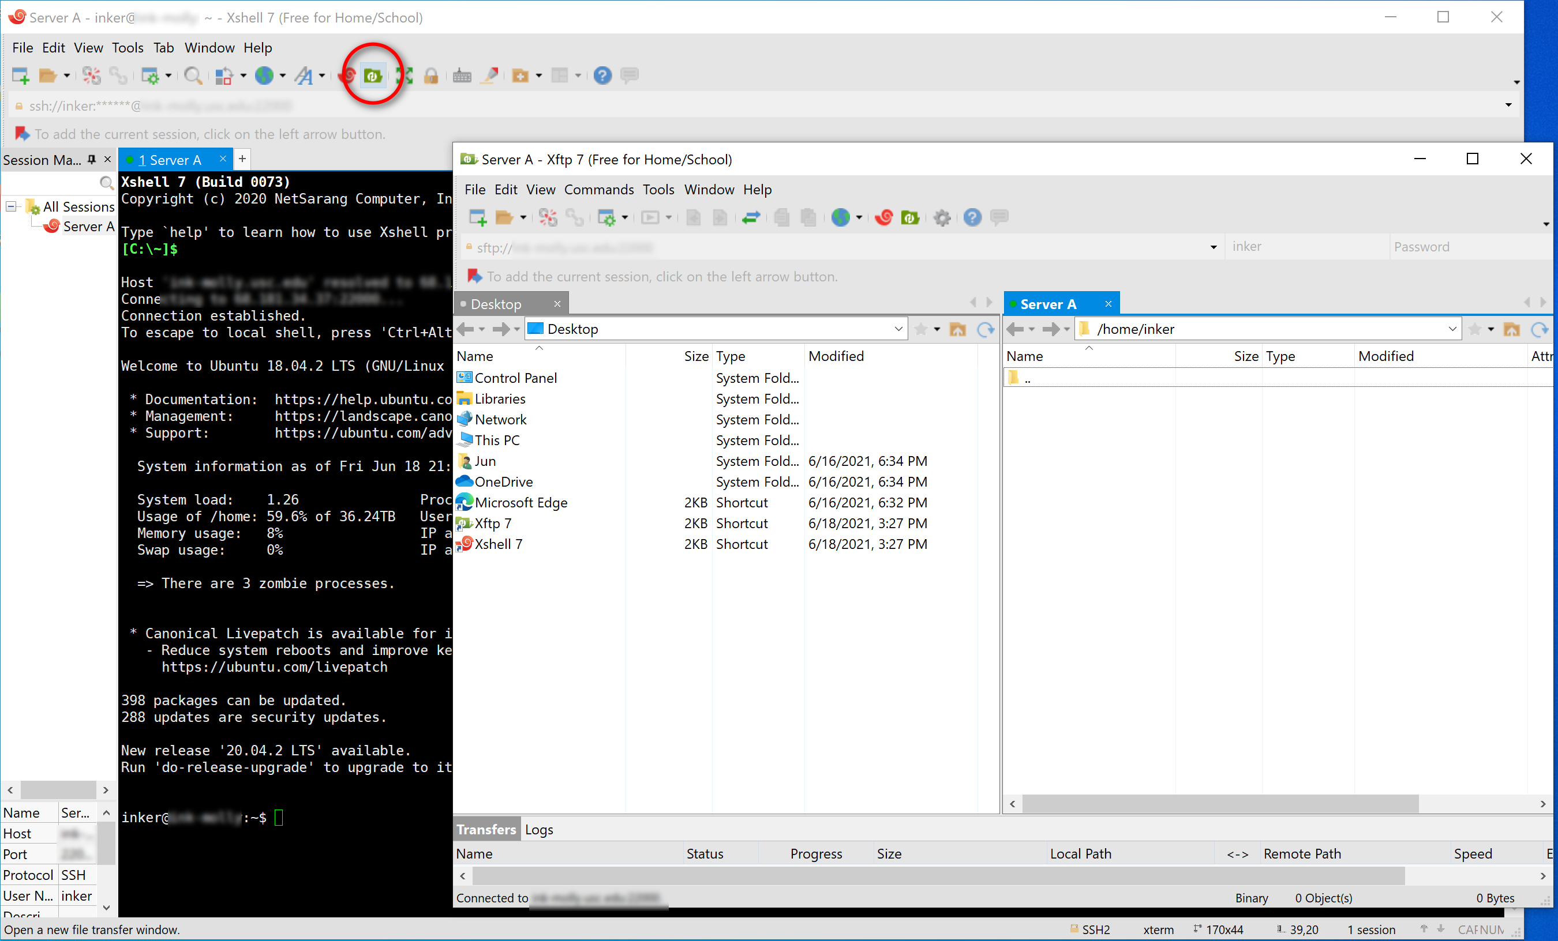Toggle Xshell full screen green arrows icon
This screenshot has width=1558, height=941.
coord(404,77)
